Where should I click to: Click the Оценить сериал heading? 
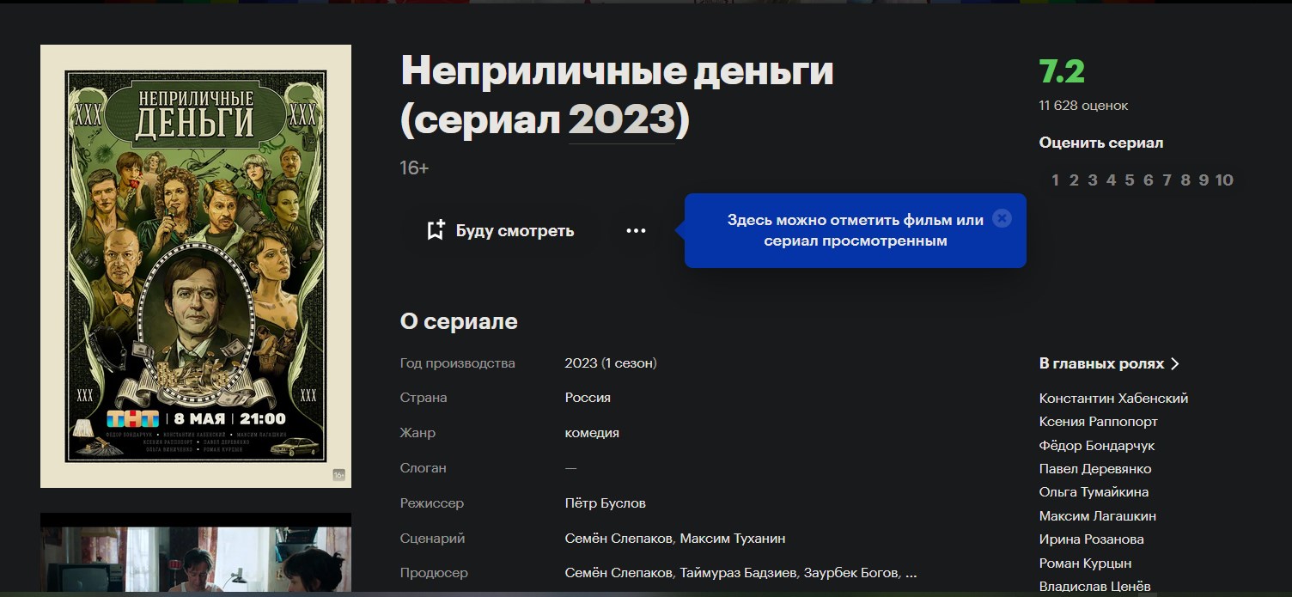click(x=1101, y=143)
